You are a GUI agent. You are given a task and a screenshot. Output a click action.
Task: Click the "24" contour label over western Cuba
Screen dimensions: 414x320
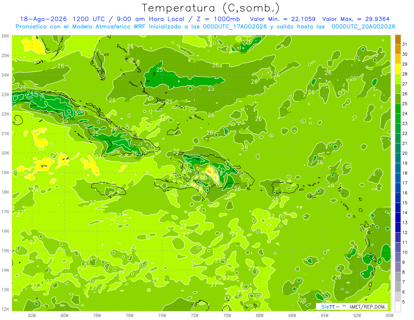pos(30,93)
